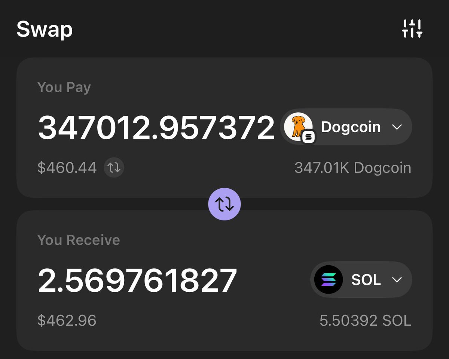Open the SOL token selector

(361, 280)
